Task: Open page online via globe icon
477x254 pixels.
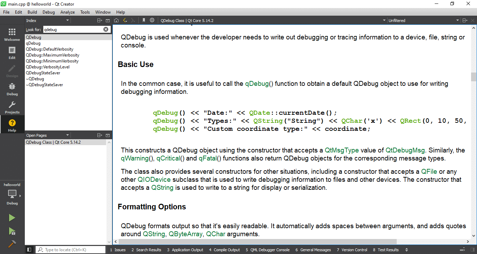Action: tap(152, 21)
